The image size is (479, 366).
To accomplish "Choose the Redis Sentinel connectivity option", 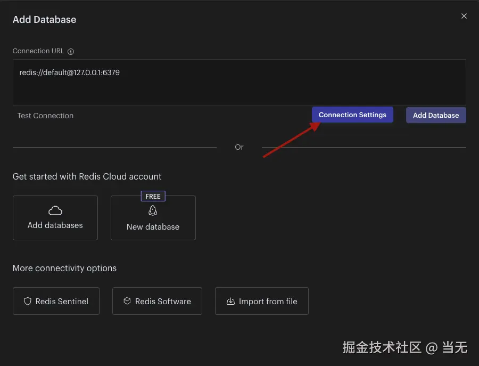I will (56, 301).
